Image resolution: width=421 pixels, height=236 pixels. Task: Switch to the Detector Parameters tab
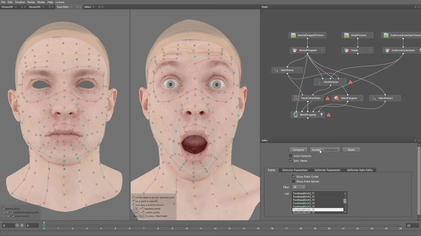[x=295, y=170]
